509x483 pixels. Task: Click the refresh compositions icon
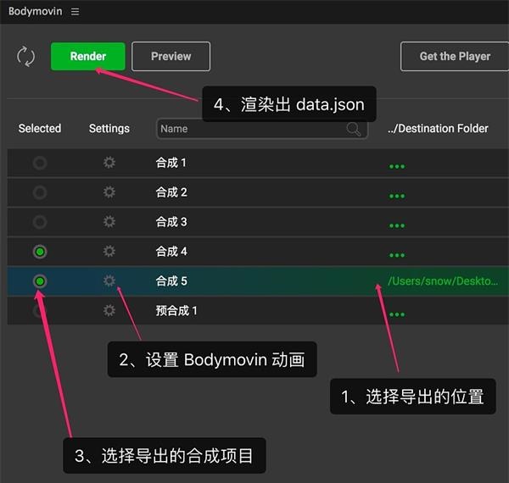[x=26, y=57]
